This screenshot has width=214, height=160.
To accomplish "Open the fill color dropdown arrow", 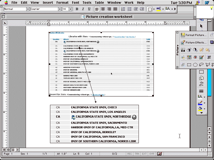I will tap(204, 109).
